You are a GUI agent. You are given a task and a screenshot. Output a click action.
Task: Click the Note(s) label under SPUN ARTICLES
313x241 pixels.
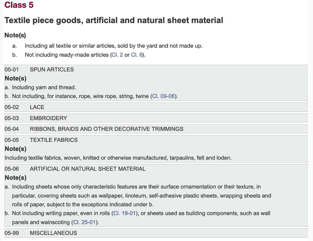(x=15, y=78)
